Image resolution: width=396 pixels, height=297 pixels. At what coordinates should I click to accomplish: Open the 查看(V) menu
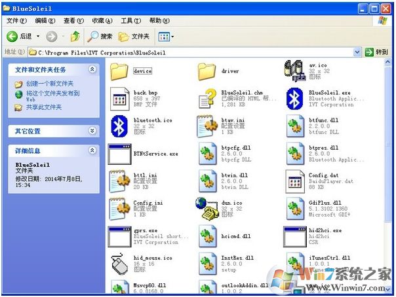click(x=73, y=21)
